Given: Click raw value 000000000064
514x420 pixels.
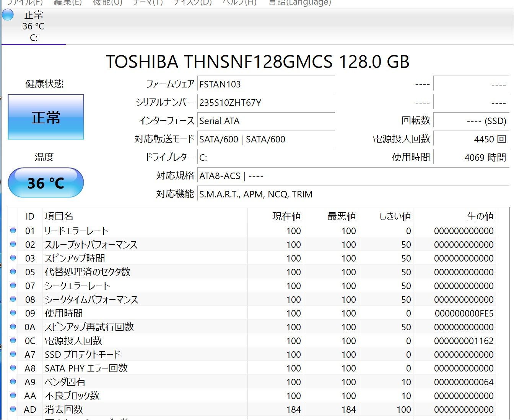Looking at the screenshot, I should coord(464,382).
